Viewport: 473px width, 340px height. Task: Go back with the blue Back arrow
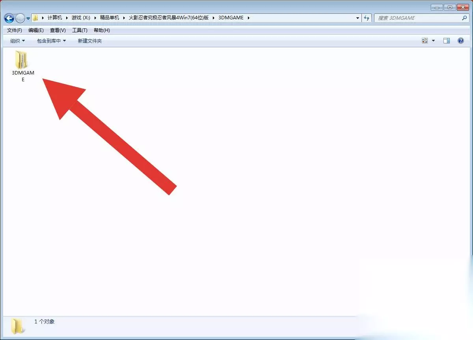click(x=9, y=18)
